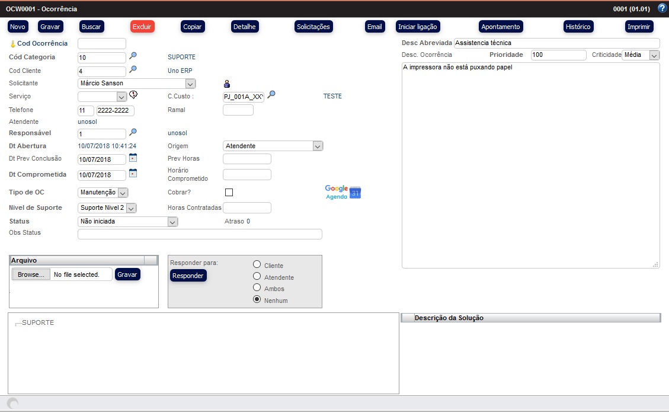The width and height of the screenshot is (669, 412).
Task: Click the lookup magnifier next to Cod Cliente
Action: pos(133,70)
